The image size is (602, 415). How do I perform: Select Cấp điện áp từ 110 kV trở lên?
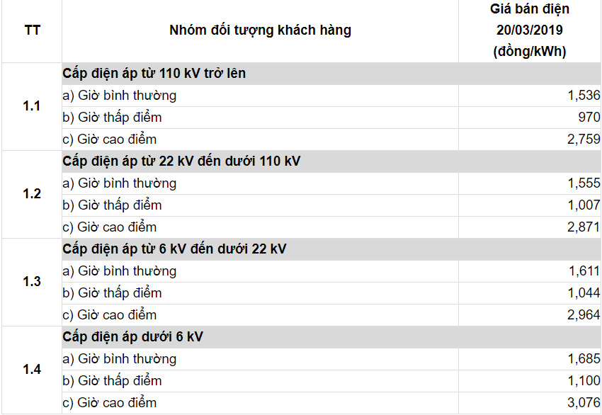[x=154, y=74]
